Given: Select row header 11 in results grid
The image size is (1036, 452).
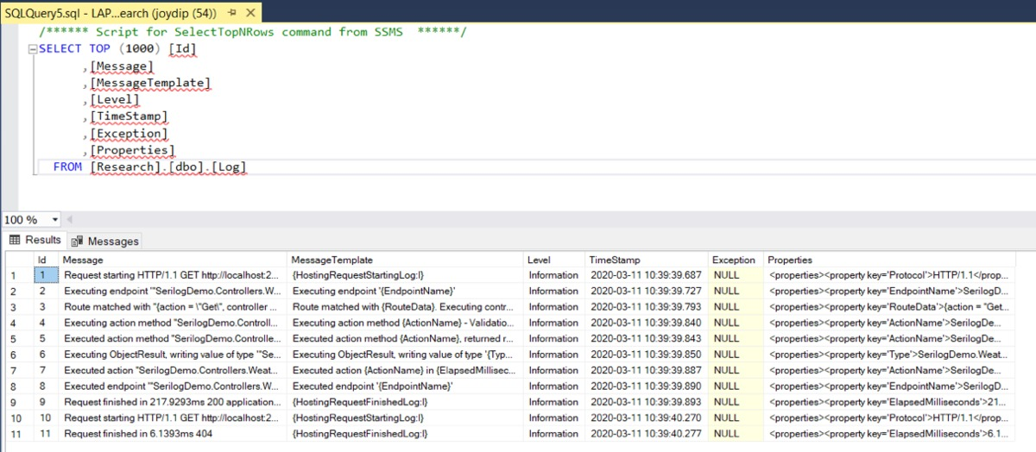Looking at the screenshot, I should [18, 433].
